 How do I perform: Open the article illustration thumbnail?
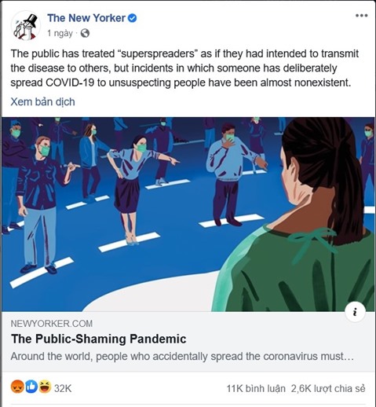[x=188, y=214]
